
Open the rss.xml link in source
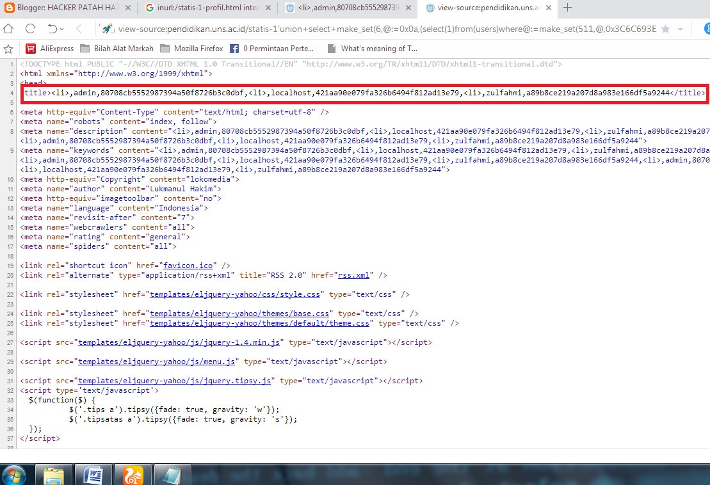click(353, 275)
